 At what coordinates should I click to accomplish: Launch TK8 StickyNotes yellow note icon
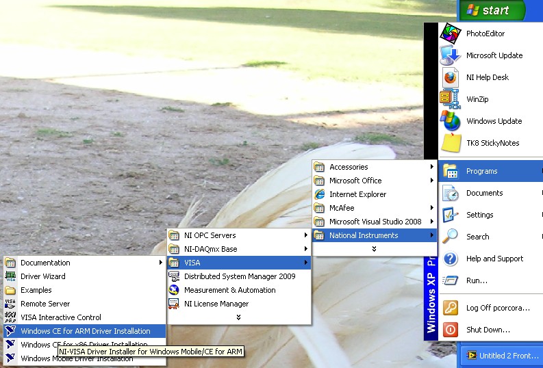(x=450, y=143)
